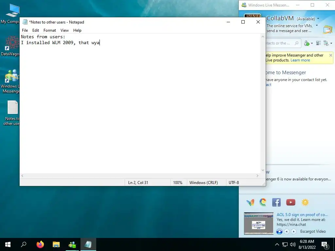Image resolution: width=335 pixels, height=251 pixels.
Task: Play the Escargot Video
Action: (x=279, y=231)
